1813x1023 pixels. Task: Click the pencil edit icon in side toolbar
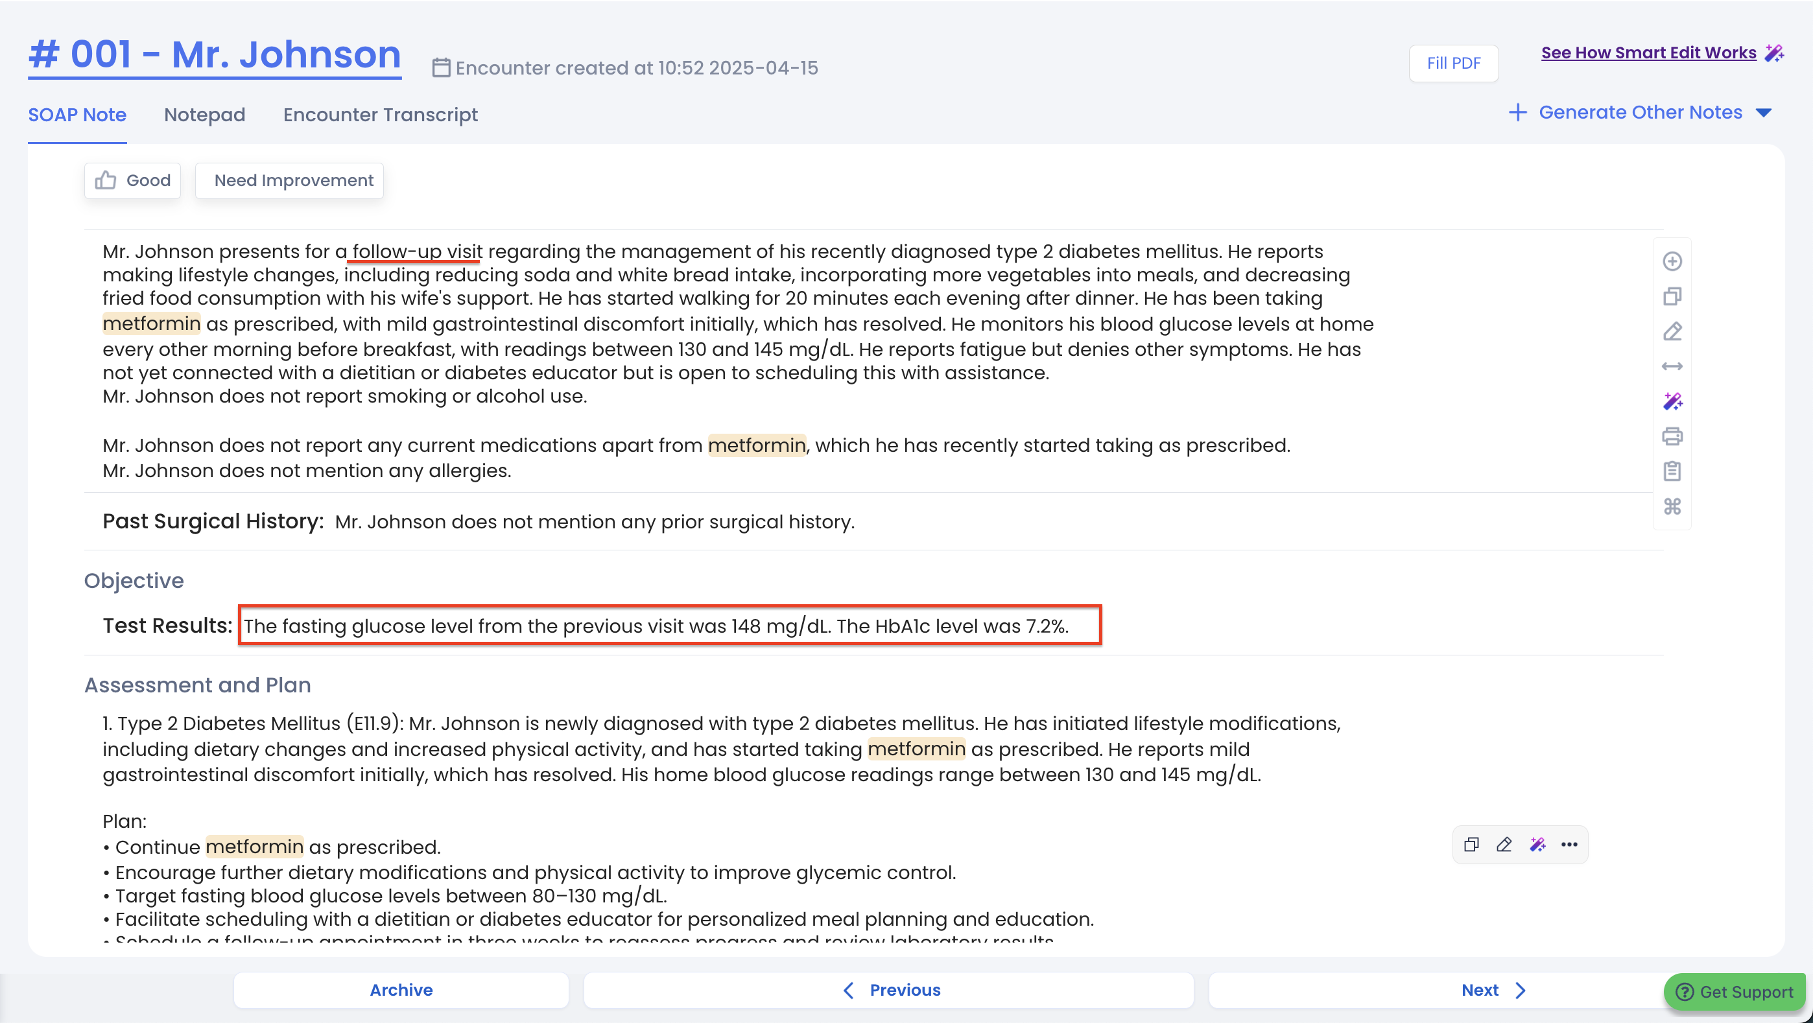(x=1672, y=331)
